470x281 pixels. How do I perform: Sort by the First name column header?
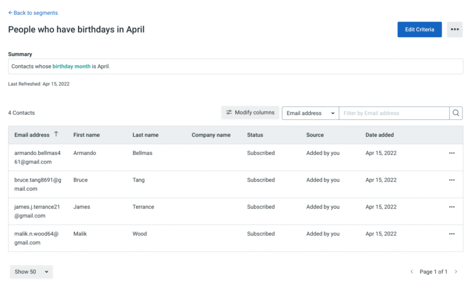[x=86, y=135]
